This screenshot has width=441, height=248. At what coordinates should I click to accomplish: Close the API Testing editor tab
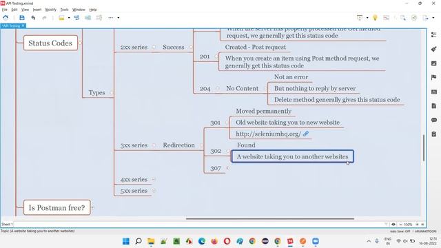(23, 26)
